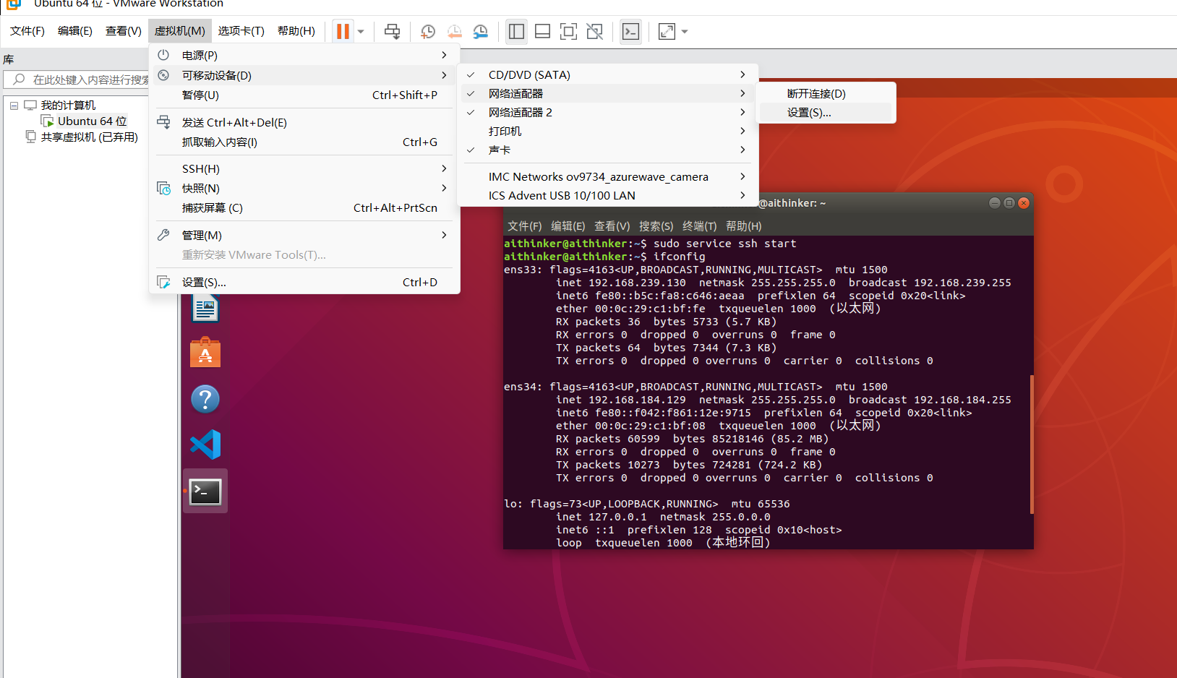Click 设置(S)... in network adapter submenu
Screen dimensions: 1177x678
(826, 112)
